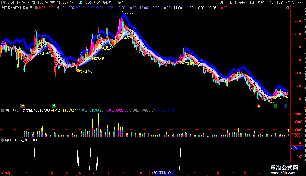Screen dimensions: 306x176
Task: Add stock with +自选 button
Action: (x=289, y=2)
